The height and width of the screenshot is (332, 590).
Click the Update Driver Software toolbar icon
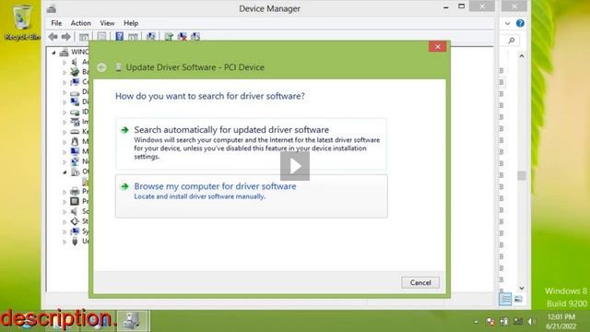coord(169,37)
